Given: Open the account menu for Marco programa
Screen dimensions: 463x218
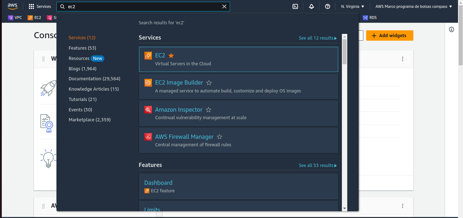Looking at the screenshot, I should pos(413,6).
